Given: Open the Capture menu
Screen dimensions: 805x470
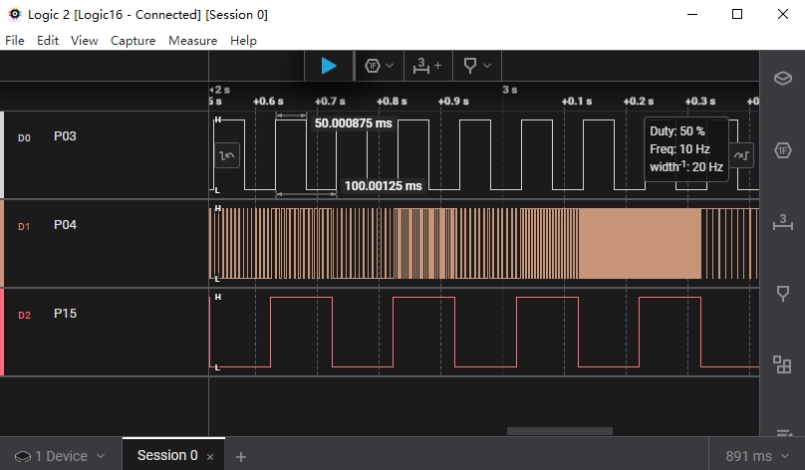Looking at the screenshot, I should click(x=133, y=41).
